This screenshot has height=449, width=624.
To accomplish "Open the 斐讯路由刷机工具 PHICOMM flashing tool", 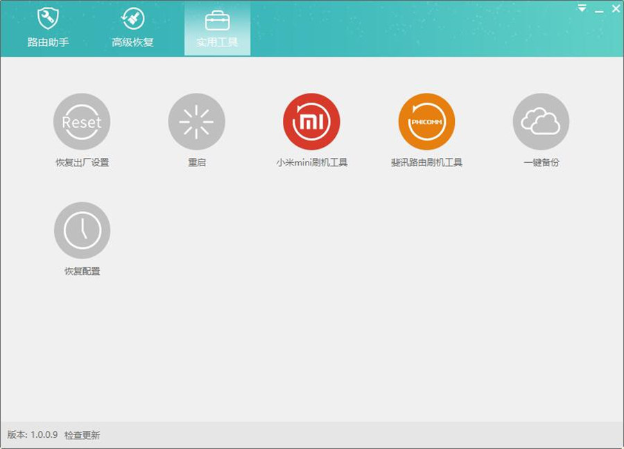I will click(x=427, y=121).
